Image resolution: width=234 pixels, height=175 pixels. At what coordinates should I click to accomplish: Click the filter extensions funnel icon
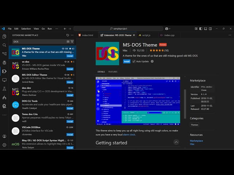coord(72,42)
